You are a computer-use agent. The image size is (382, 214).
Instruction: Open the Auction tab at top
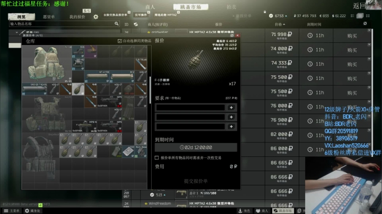pyautogui.click(x=231, y=7)
